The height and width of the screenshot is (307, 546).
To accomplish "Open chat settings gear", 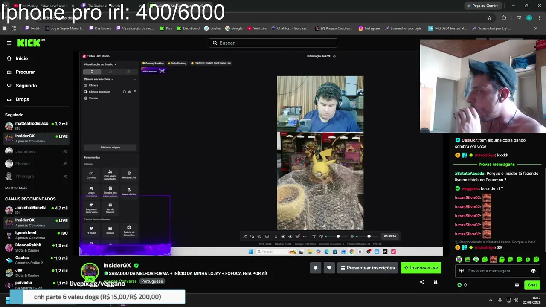I will coord(517,285).
